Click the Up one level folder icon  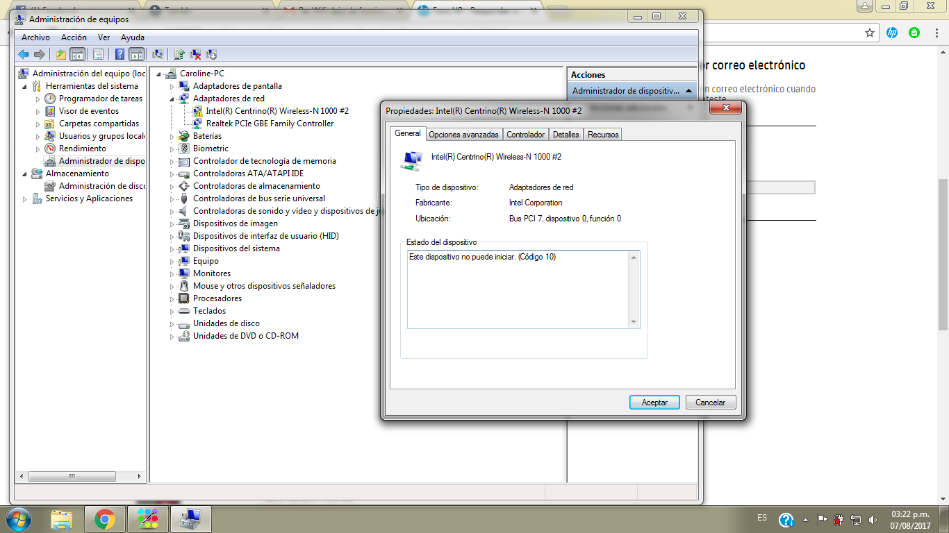[61, 54]
